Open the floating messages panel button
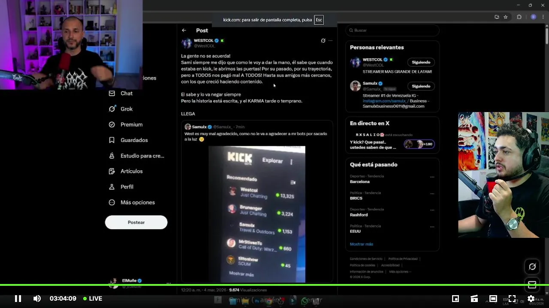The image size is (549, 308). point(532,284)
